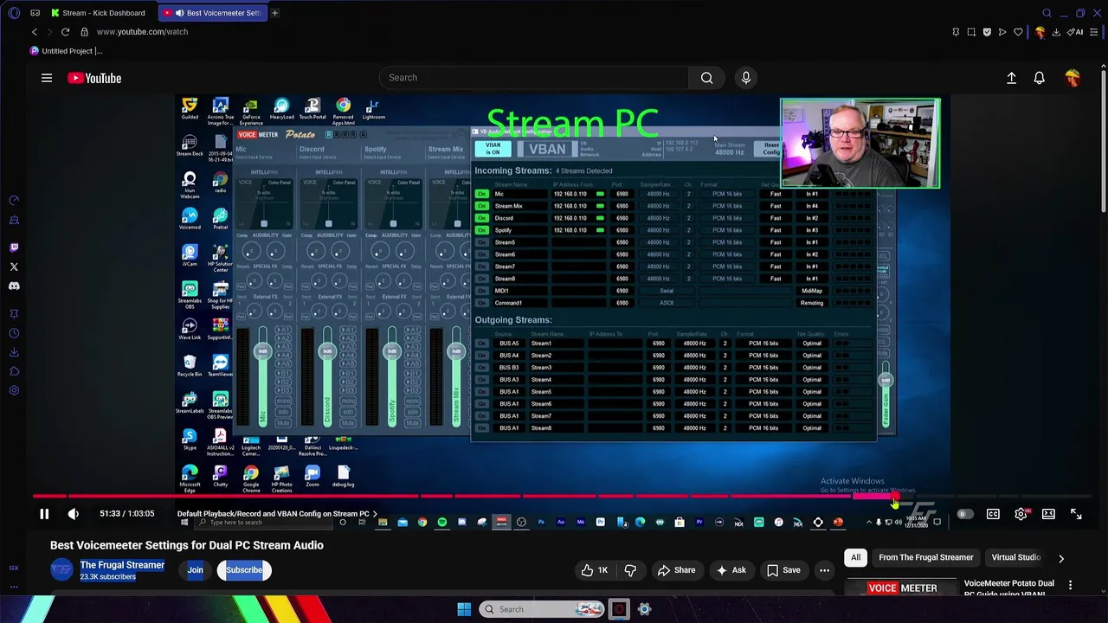Screen dimensions: 1108x623
Task: Open the Settings gear on the taskbar
Action: 645,609
